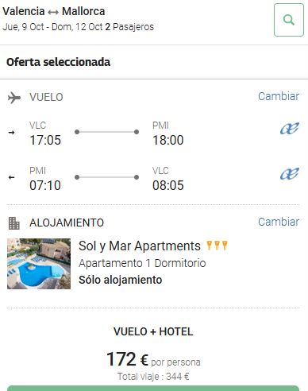This screenshot has width=308, height=391.
Task: Click the Oferta seleccionada heading
Action: 58,62
